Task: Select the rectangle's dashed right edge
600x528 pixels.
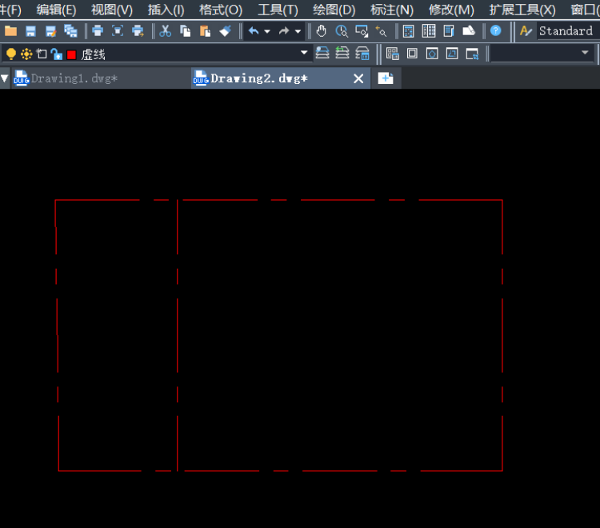Action: [502, 335]
